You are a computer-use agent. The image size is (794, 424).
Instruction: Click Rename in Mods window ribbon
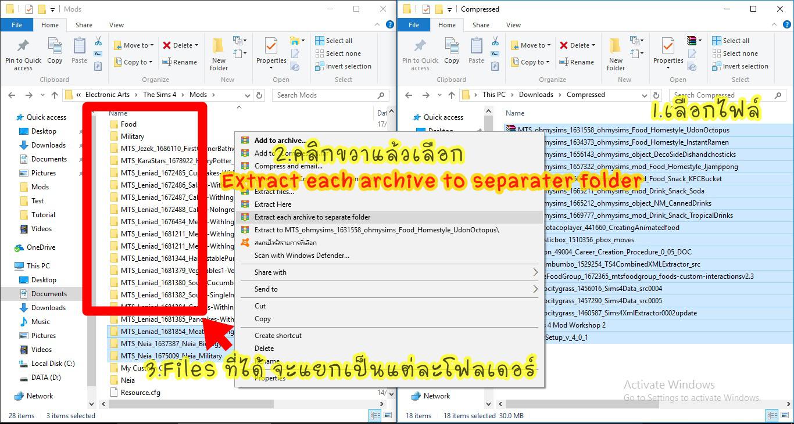point(180,62)
